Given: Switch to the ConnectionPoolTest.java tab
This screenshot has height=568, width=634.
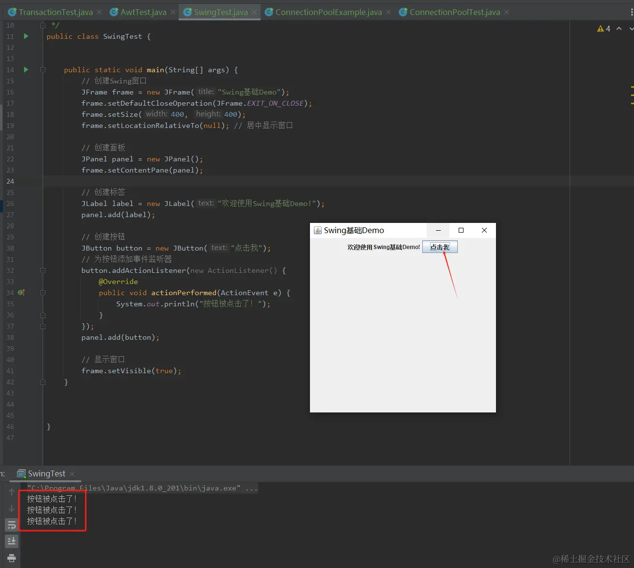Looking at the screenshot, I should (455, 12).
